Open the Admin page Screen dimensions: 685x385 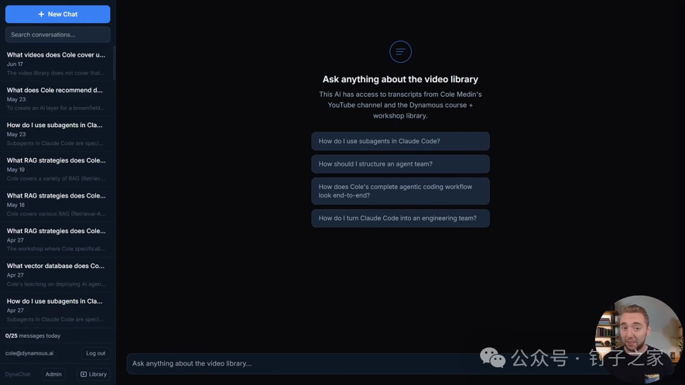pyautogui.click(x=53, y=374)
